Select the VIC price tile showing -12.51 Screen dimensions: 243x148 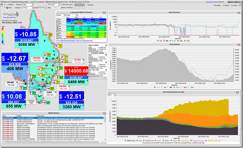(x=71, y=96)
